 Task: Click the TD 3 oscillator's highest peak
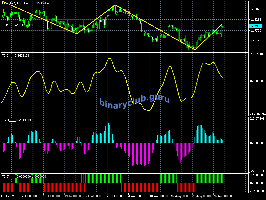pyautogui.click(x=109, y=58)
